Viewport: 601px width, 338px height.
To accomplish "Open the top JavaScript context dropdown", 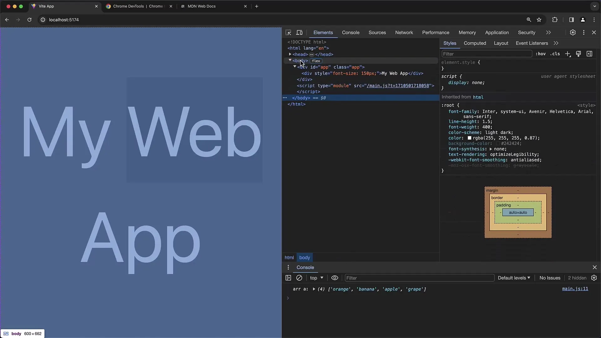I will [316, 278].
